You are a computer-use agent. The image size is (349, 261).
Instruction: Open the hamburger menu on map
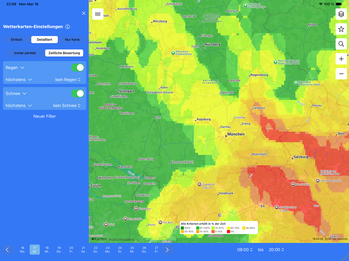click(98, 14)
